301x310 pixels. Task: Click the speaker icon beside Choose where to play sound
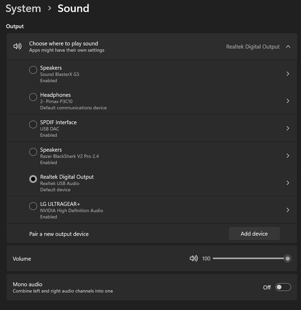17,46
